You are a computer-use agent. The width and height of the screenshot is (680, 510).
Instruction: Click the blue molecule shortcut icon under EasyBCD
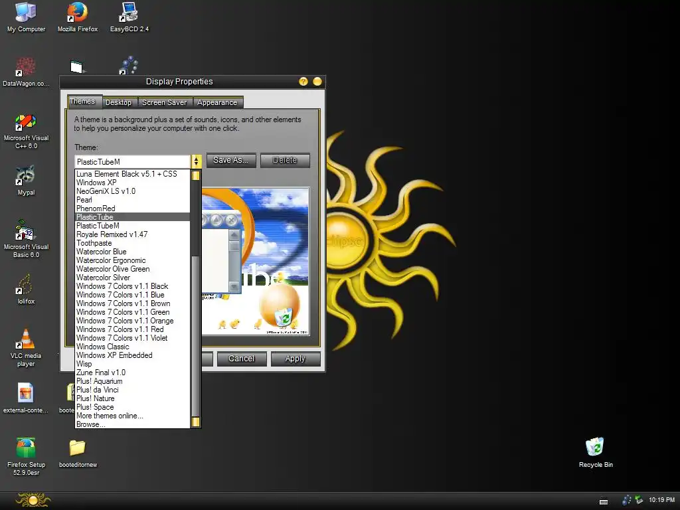tap(129, 65)
